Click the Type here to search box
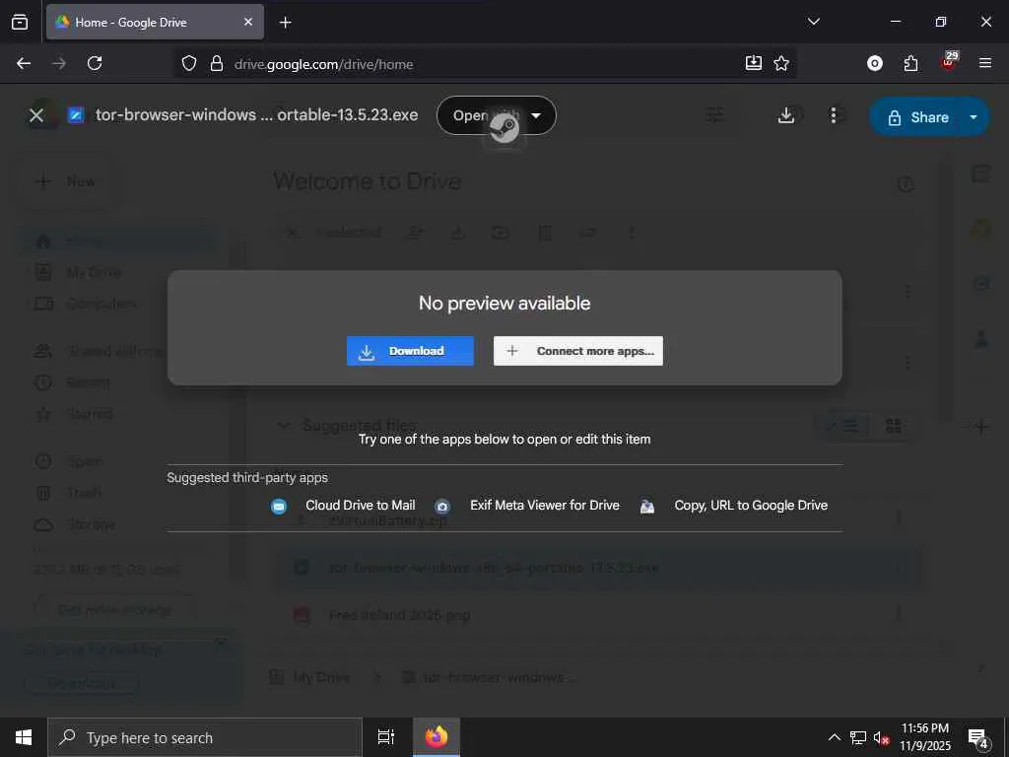 205,737
